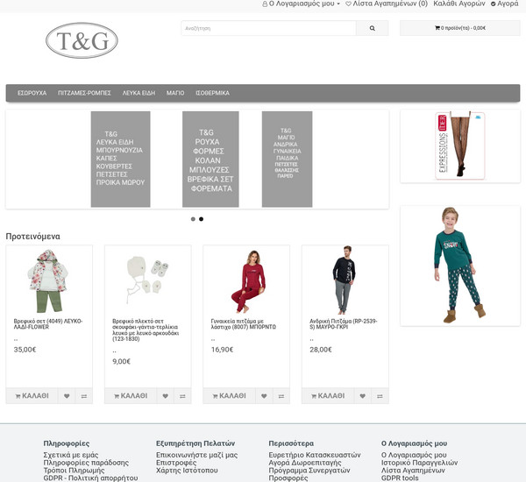
Task: Add Βρεφικό πλεκτό σετ to ΚΑΛΑΘΙ
Action: (131, 396)
